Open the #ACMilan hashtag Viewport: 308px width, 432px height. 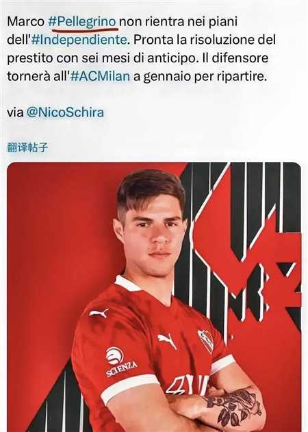[100, 76]
